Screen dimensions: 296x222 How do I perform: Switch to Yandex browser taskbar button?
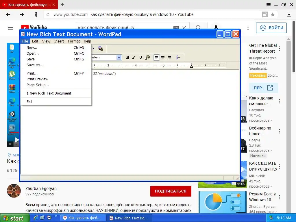(83, 218)
